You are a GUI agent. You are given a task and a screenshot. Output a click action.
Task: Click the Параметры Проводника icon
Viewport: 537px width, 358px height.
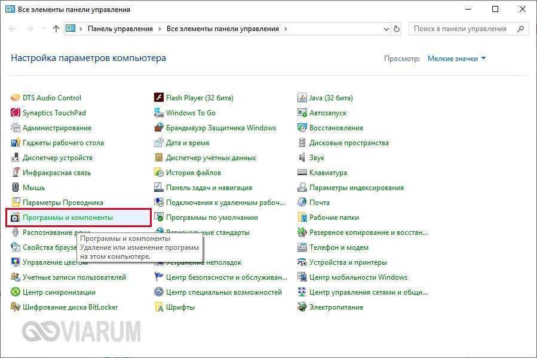[x=16, y=203]
